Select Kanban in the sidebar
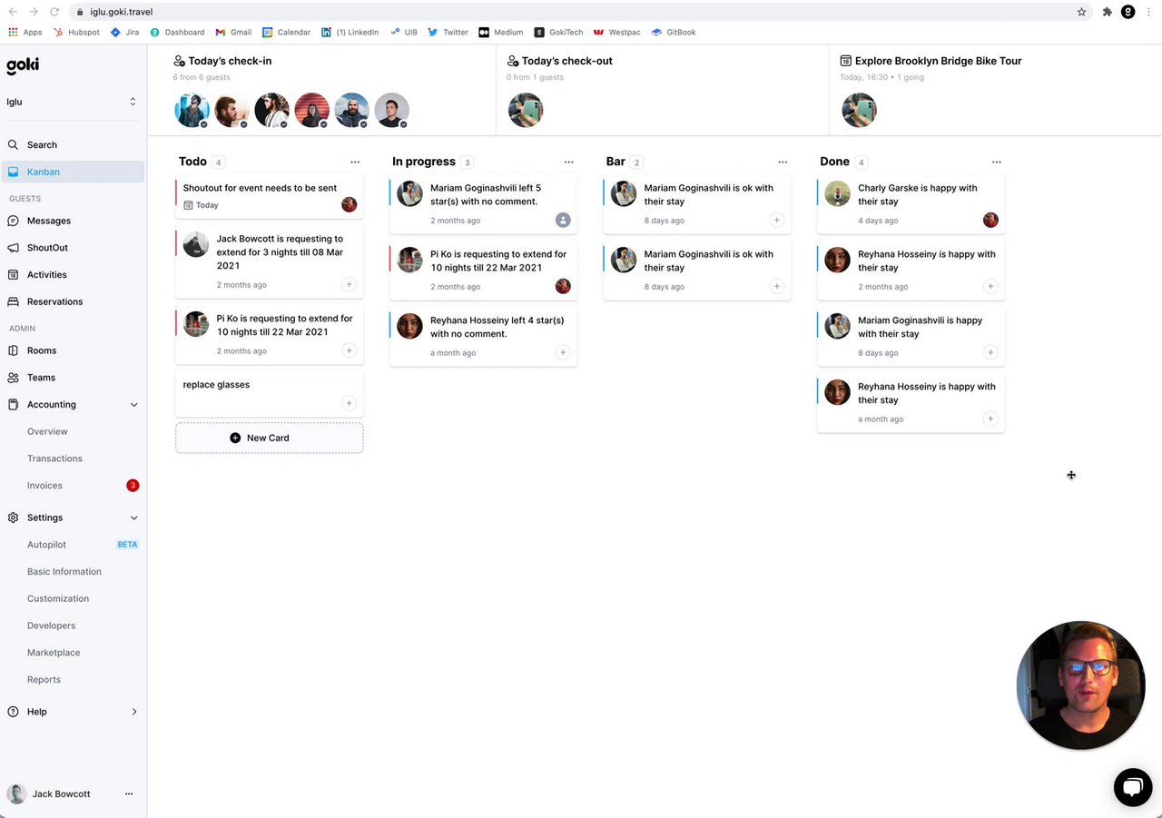 coord(73,172)
